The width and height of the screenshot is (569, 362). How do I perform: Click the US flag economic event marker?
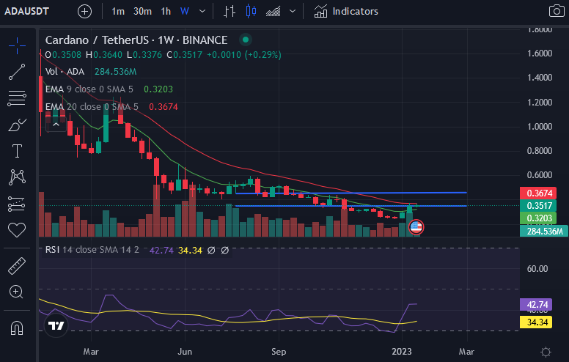pos(416,227)
